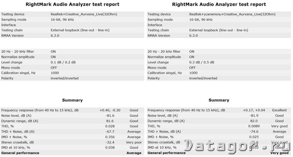Click left 'General performance' label

coord(20,153)
